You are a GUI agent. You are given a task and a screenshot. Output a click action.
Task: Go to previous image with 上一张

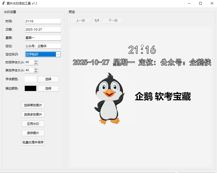tap(80, 20)
